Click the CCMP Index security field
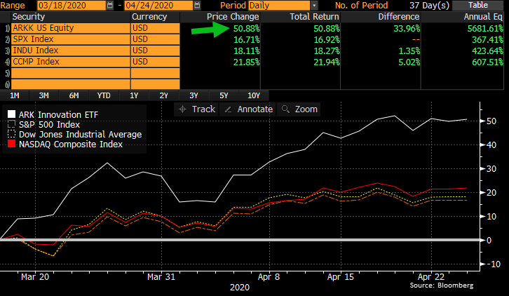 [70, 62]
